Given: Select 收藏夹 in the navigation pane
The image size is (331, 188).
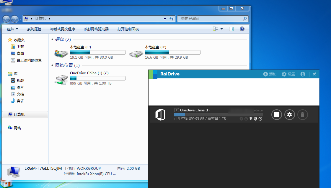Looking at the screenshot, I should (19, 40).
